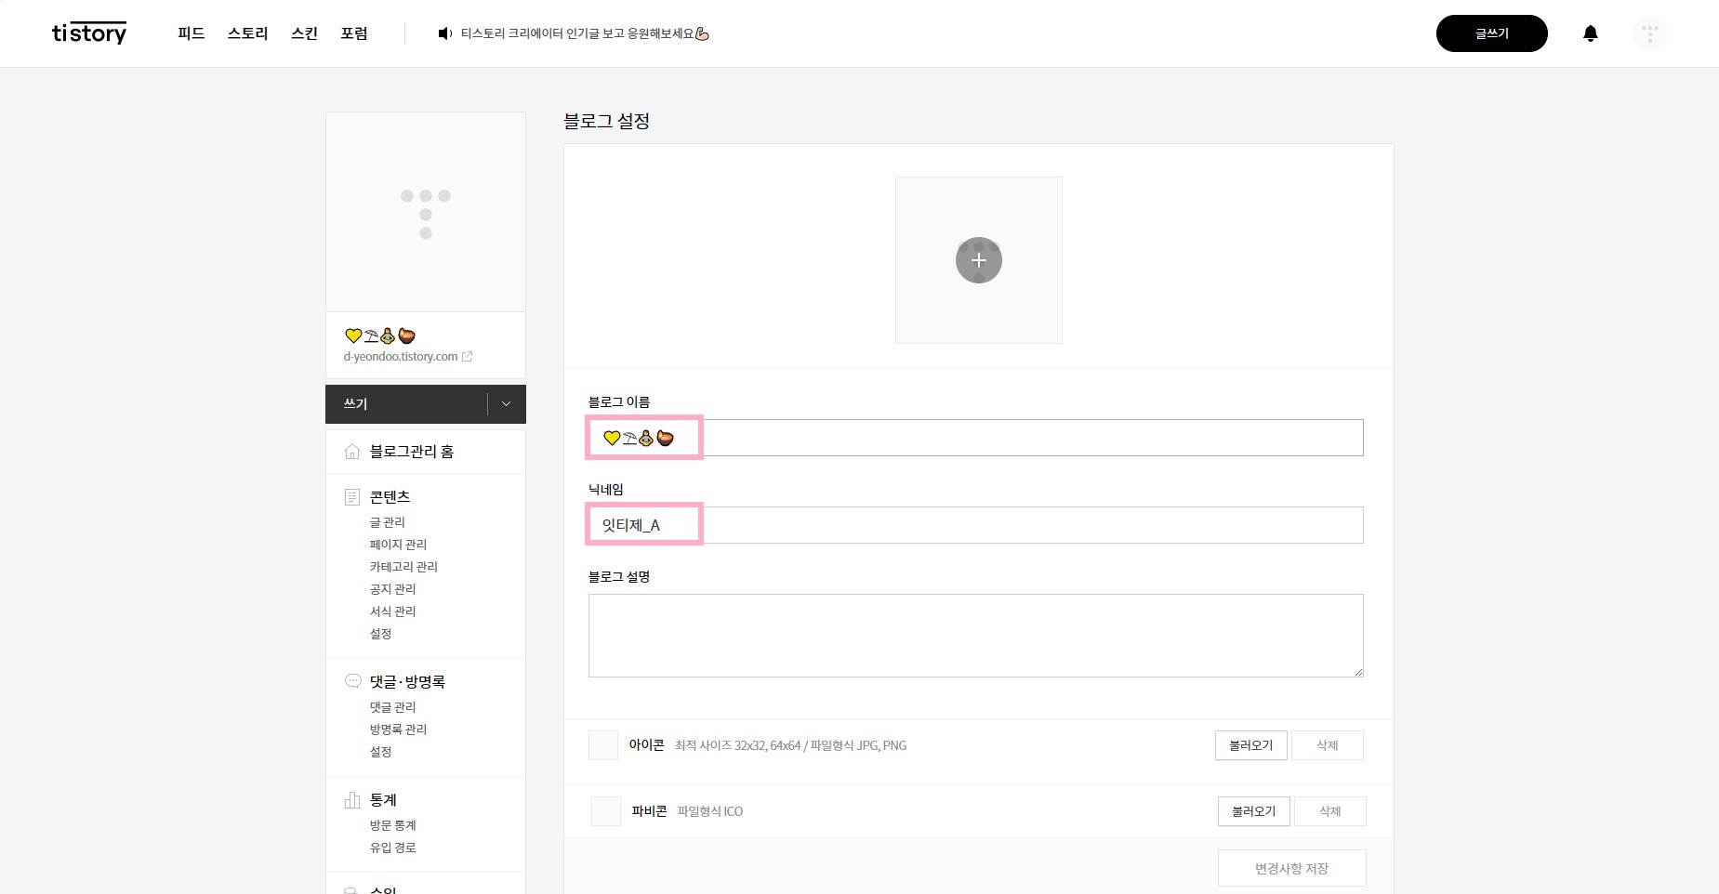Screen dimensions: 1719x894
Task: Click the sidebar blog profile image
Action: point(426,212)
